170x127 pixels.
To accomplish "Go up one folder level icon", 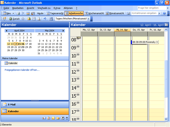I will (x=29, y=19).
